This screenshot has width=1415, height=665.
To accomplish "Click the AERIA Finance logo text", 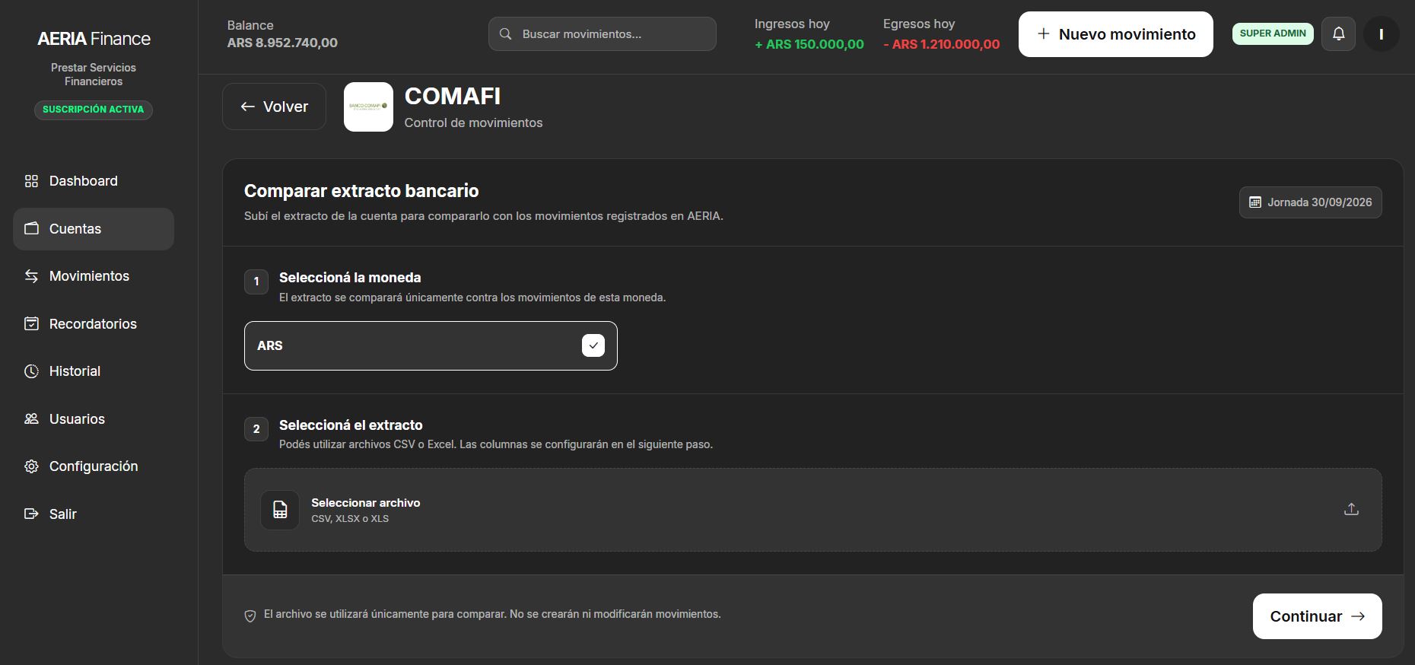I will pos(94,39).
